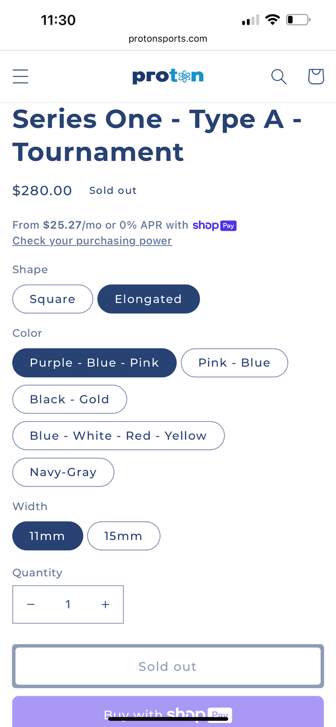The image size is (336, 727).
Task: Choose the Pink - Blue color
Action: point(234,362)
